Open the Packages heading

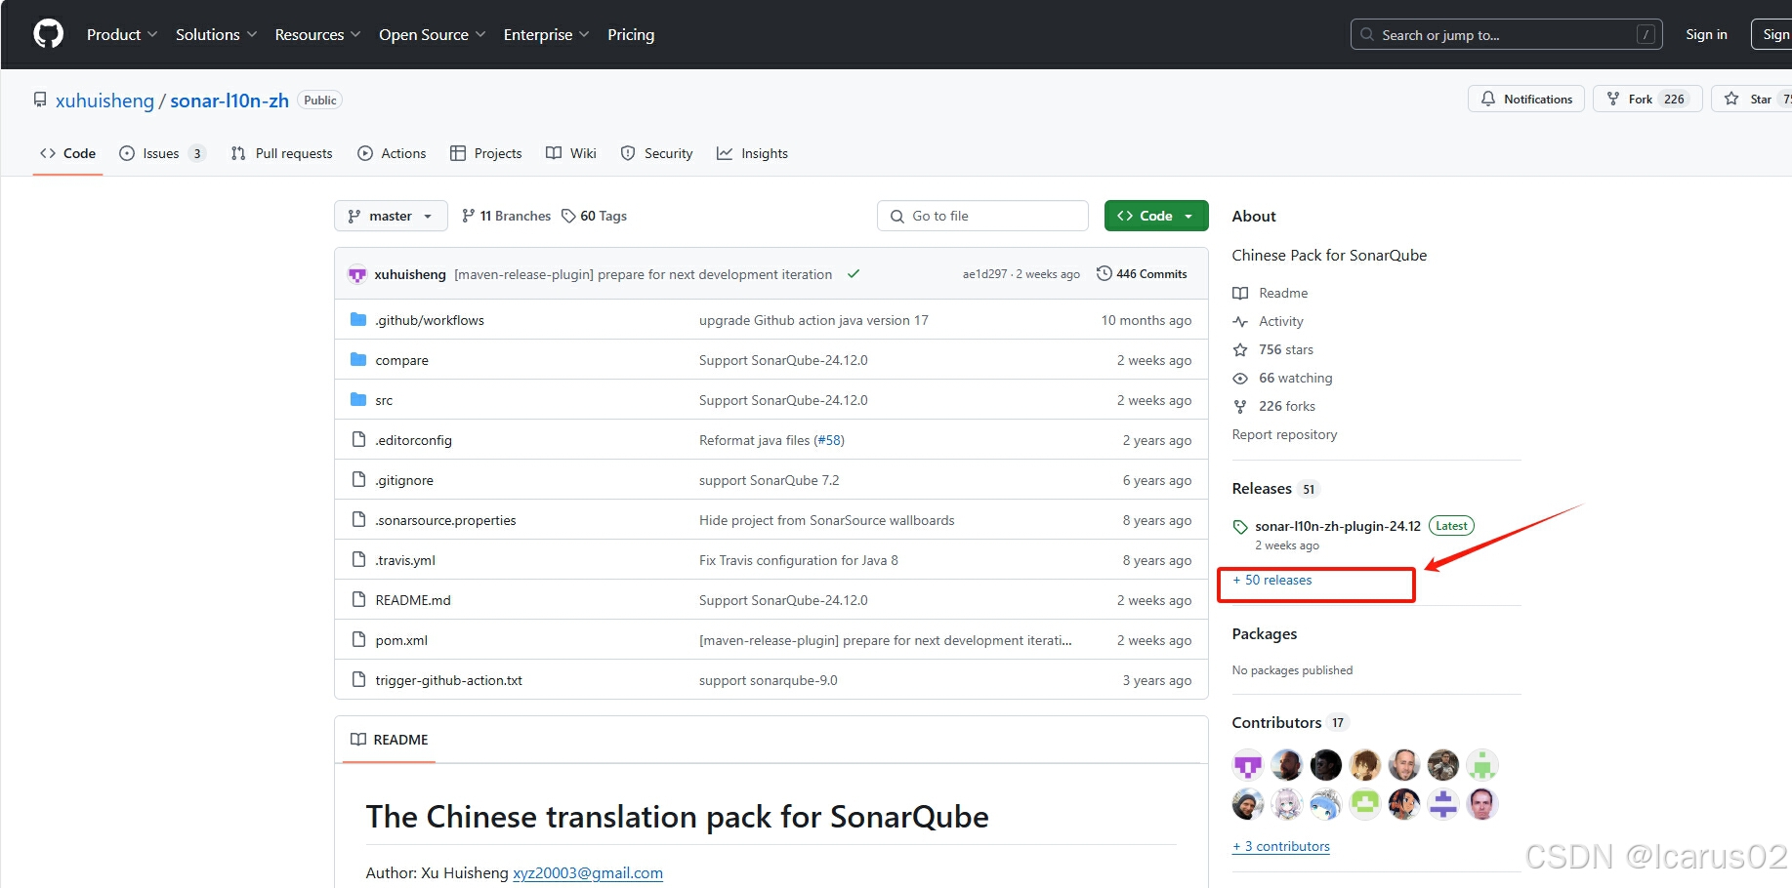1265,633
